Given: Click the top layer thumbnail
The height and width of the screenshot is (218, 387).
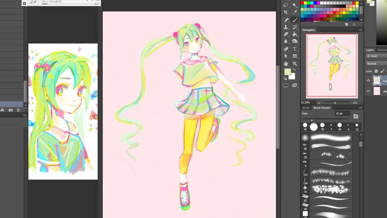Looking at the screenshot, I should point(377,80).
